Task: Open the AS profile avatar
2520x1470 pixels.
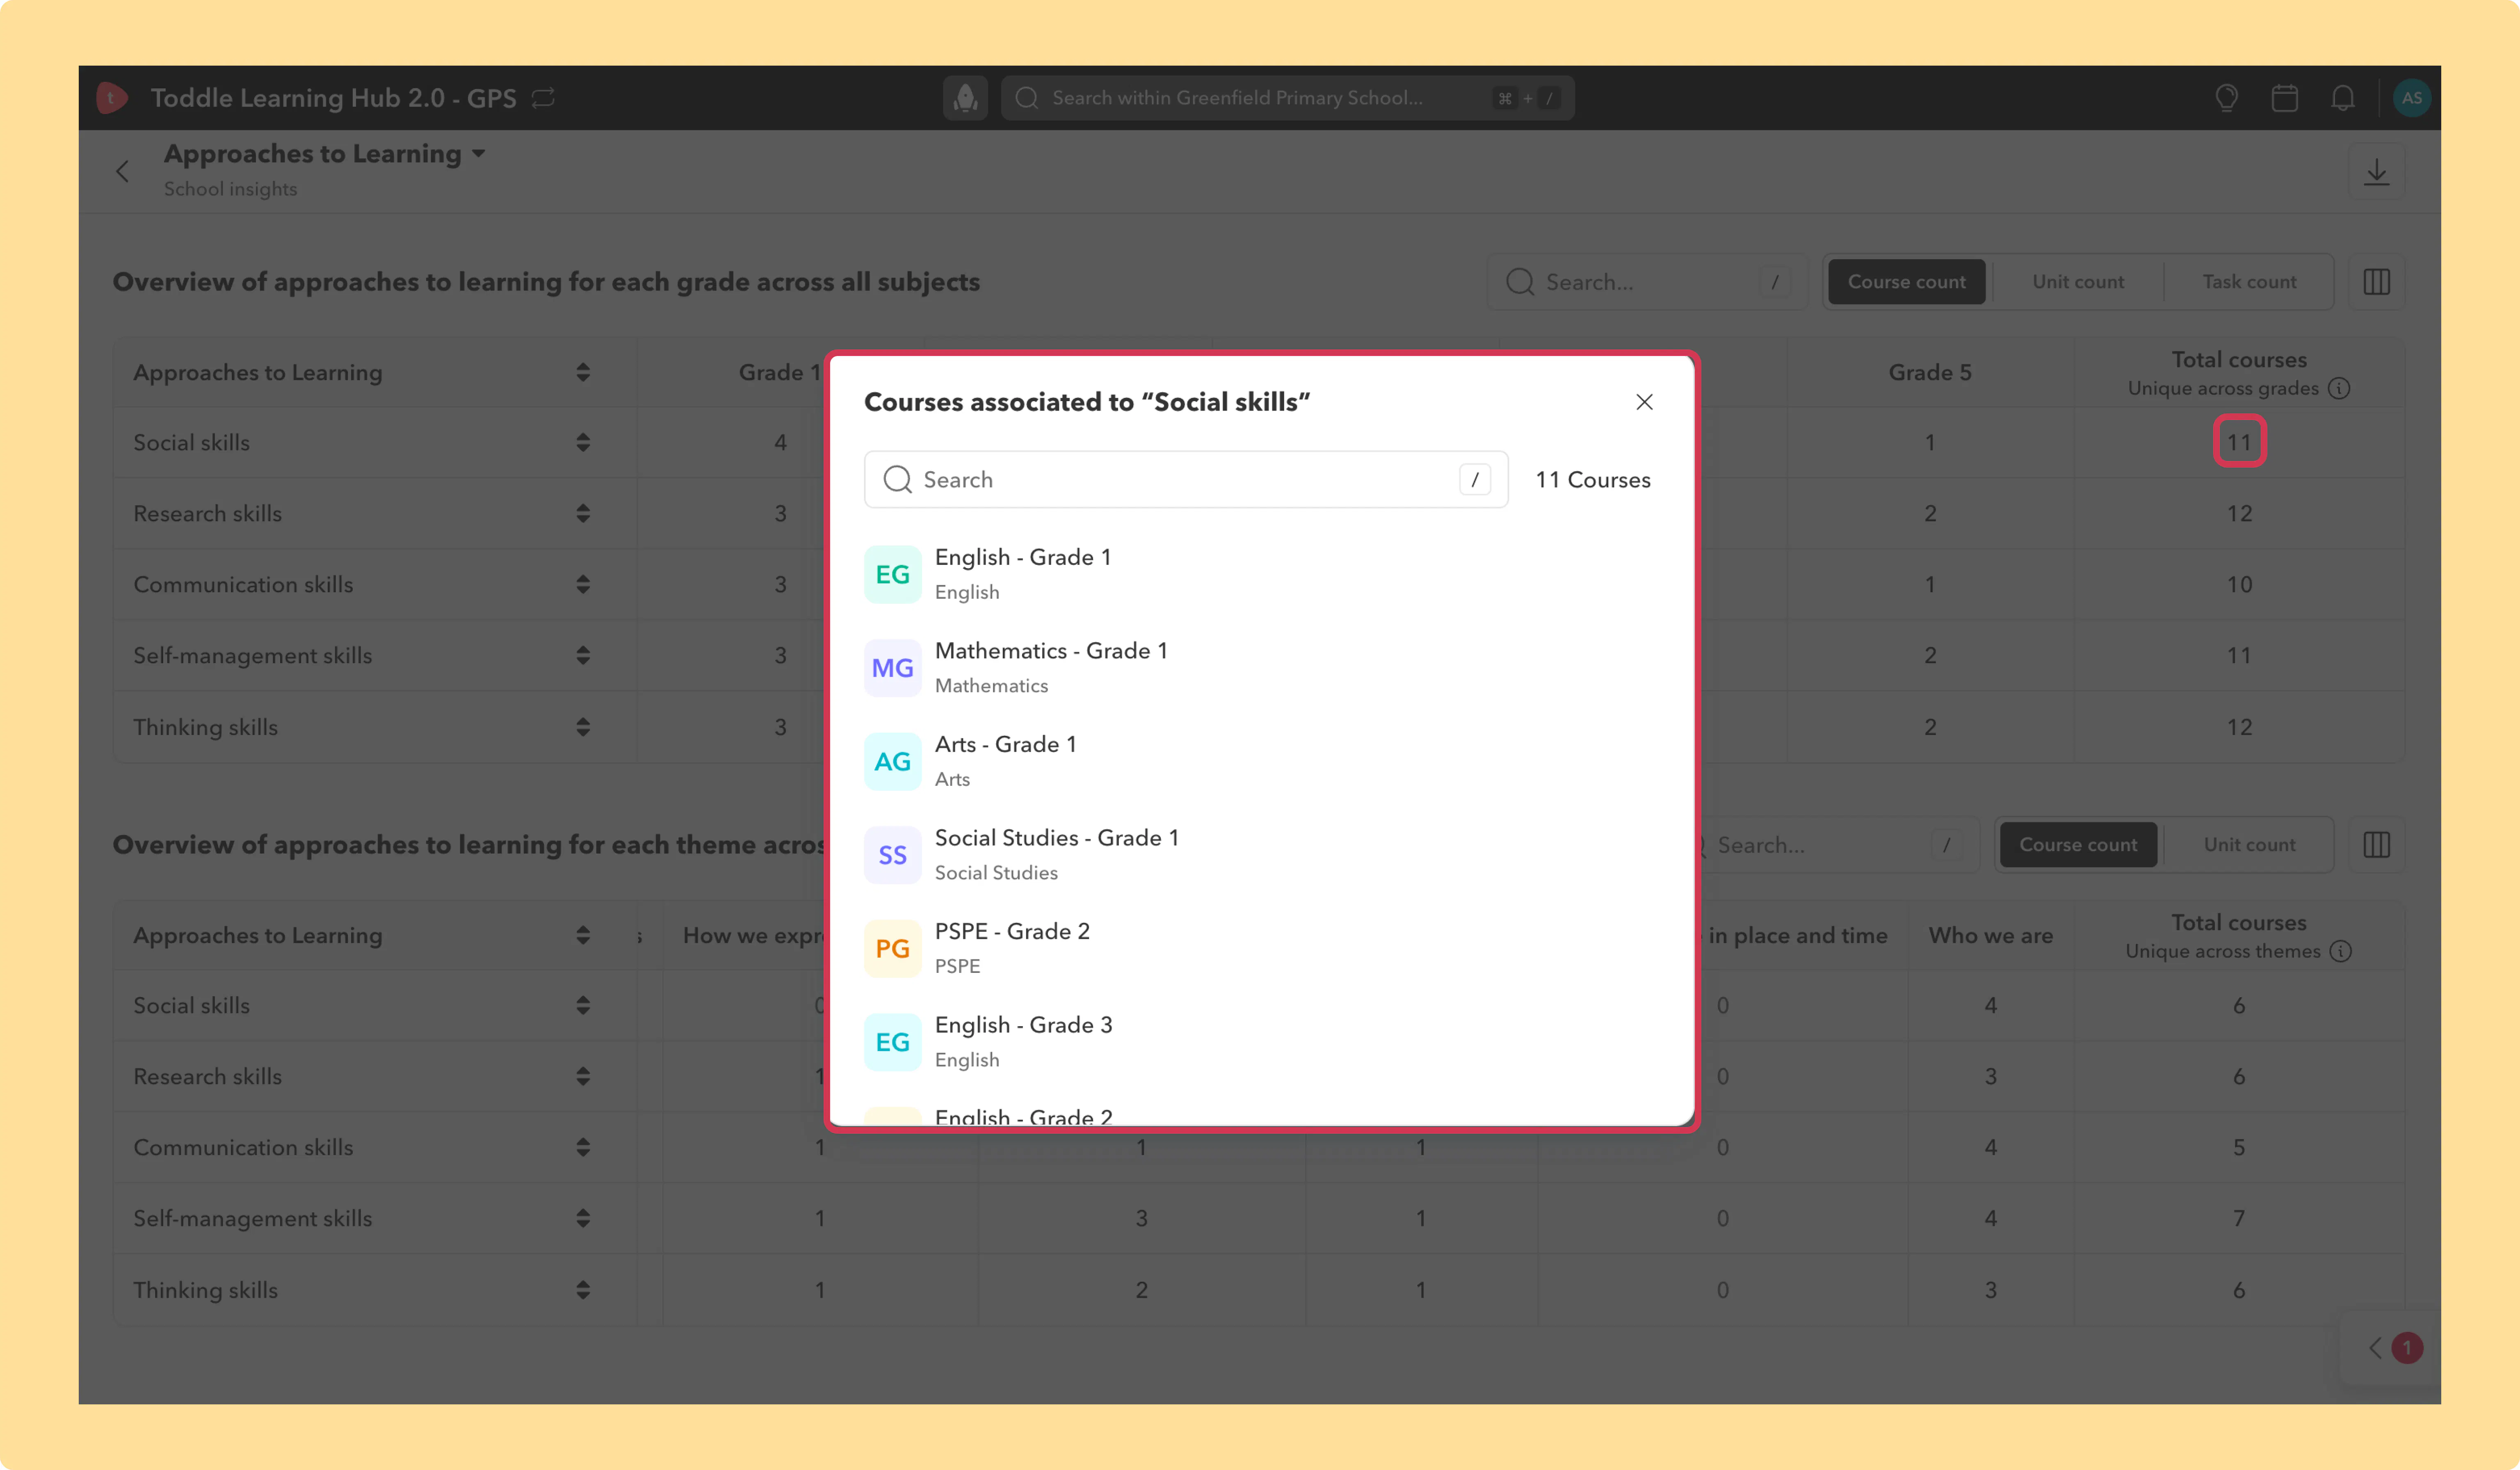Action: click(2412, 98)
